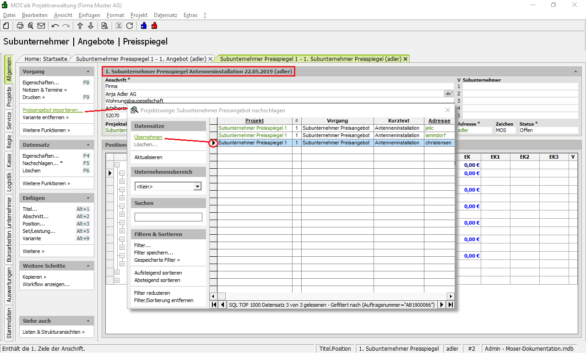
Task: Open the Projekt menu
Action: [139, 15]
